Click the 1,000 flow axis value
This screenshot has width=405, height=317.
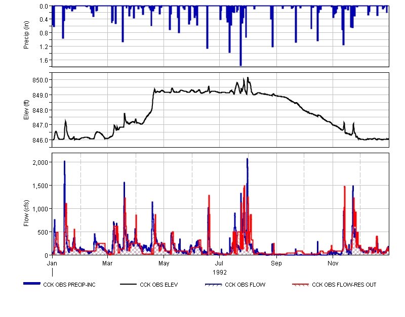tap(40, 209)
